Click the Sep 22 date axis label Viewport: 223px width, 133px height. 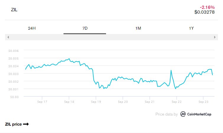pos(176,102)
